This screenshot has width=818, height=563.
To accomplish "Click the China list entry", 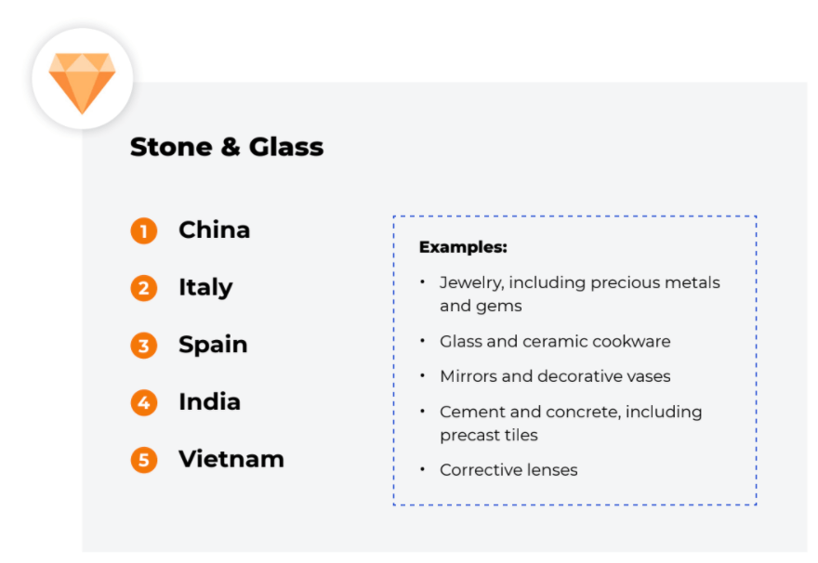I will tap(215, 229).
